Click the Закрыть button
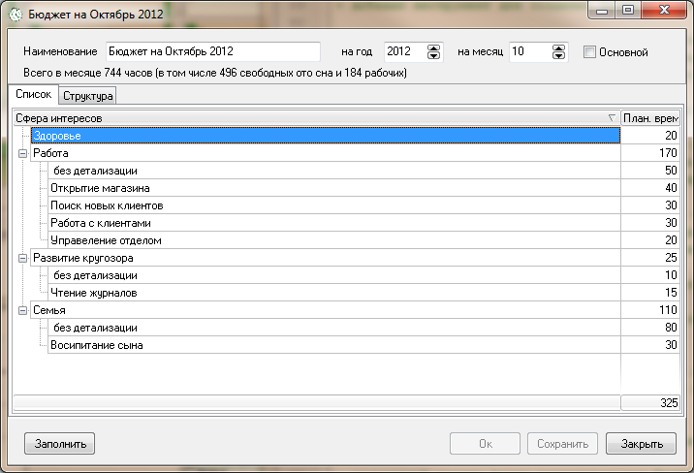This screenshot has width=694, height=473. (x=641, y=444)
